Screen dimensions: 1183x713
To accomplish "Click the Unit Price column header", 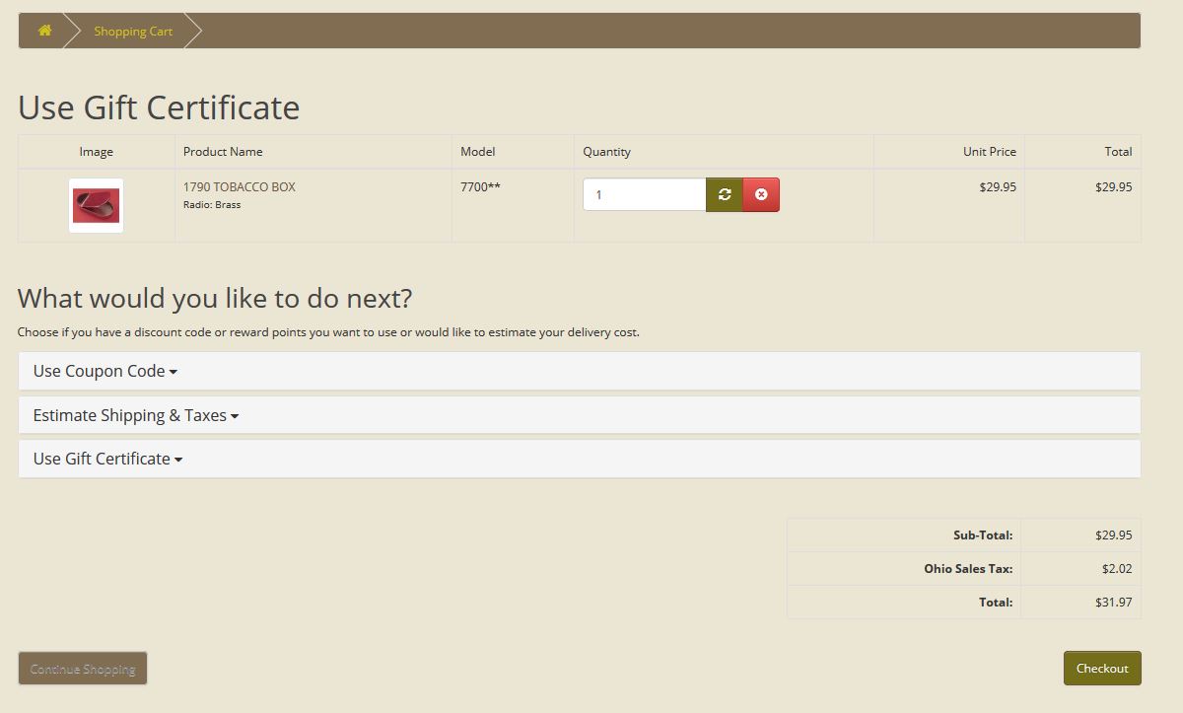I will click(x=989, y=152).
